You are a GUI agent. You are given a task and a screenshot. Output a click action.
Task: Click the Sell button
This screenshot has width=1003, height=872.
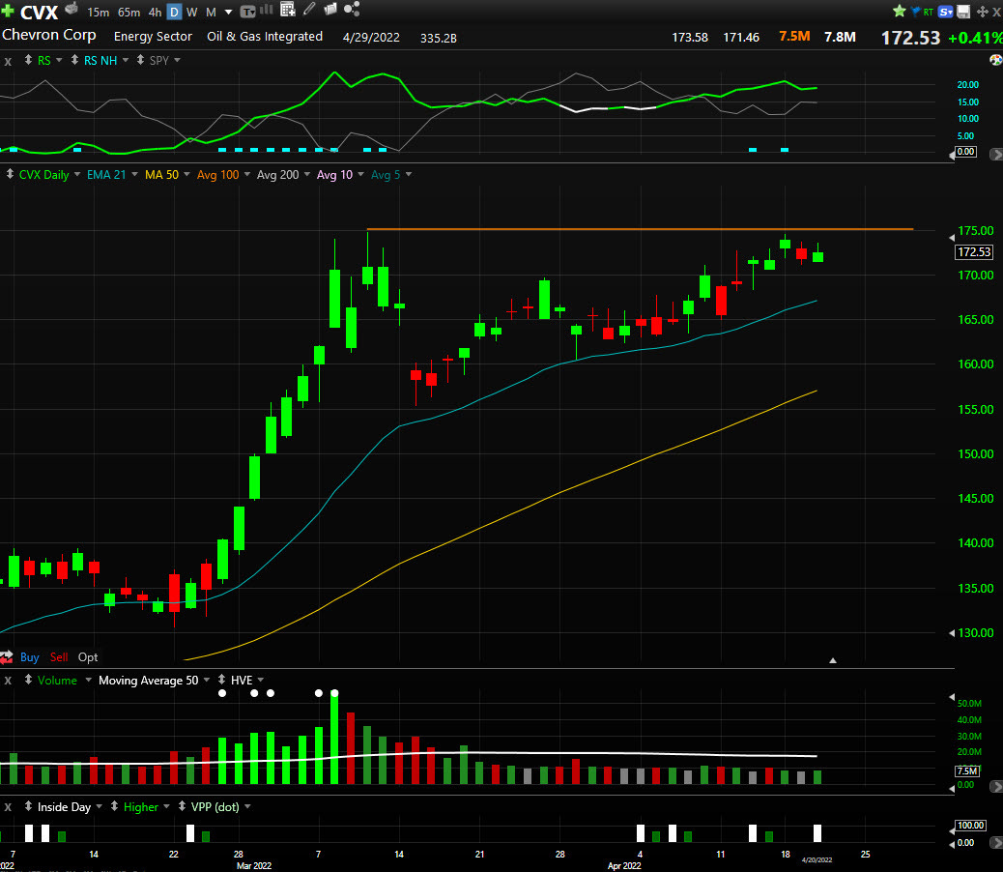click(x=59, y=657)
